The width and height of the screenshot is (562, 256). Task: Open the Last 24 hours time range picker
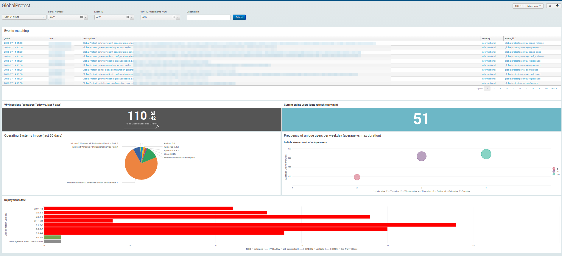click(x=24, y=17)
